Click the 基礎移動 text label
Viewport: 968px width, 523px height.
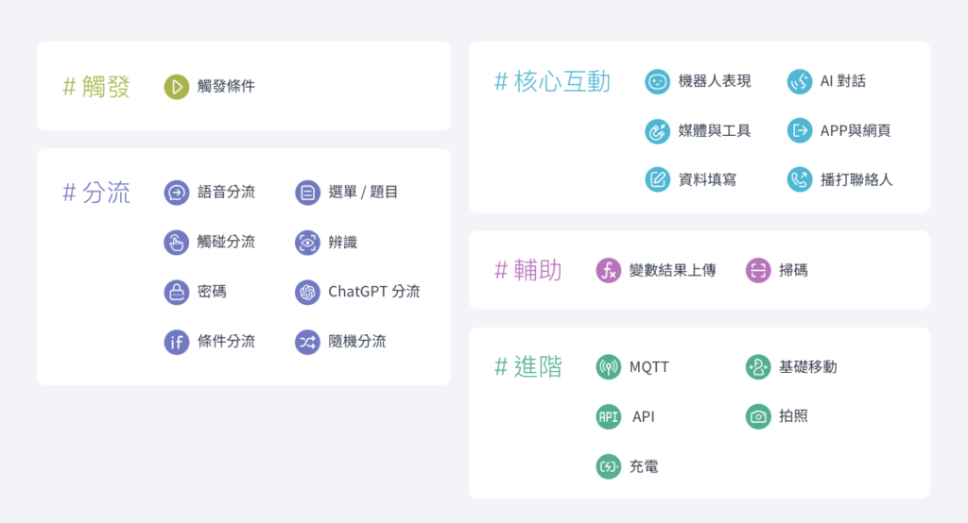[807, 367]
